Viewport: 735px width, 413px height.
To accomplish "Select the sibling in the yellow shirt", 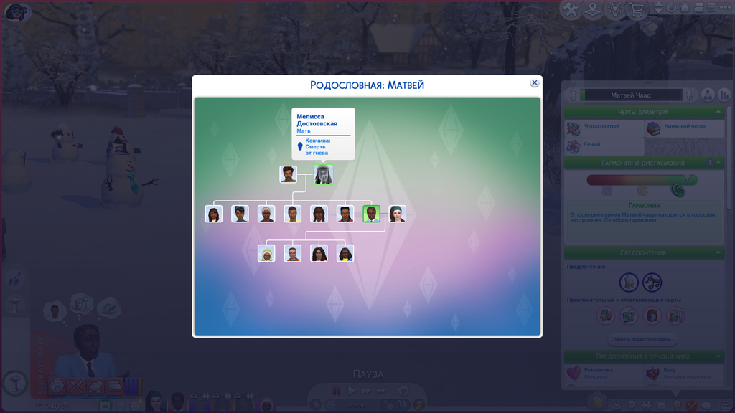I will tap(293, 214).
